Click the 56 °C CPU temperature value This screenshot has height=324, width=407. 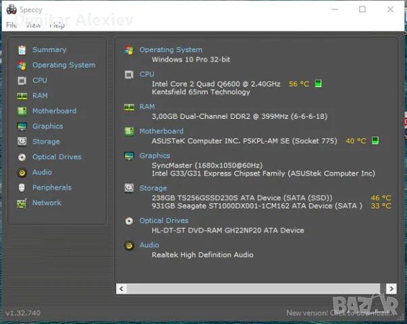(x=299, y=84)
